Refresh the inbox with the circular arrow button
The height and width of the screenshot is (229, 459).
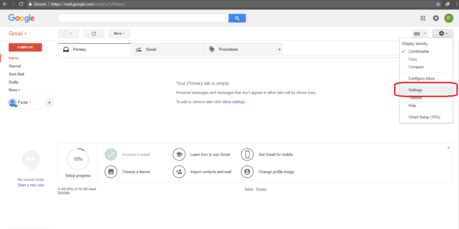tap(94, 33)
